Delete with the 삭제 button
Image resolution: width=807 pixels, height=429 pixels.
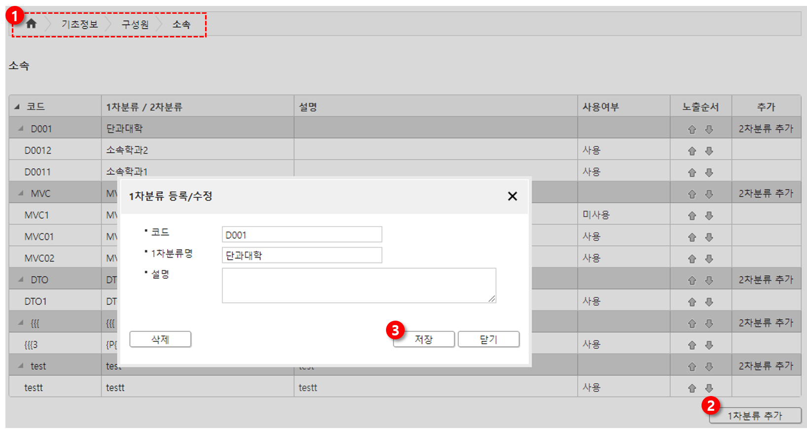(160, 339)
